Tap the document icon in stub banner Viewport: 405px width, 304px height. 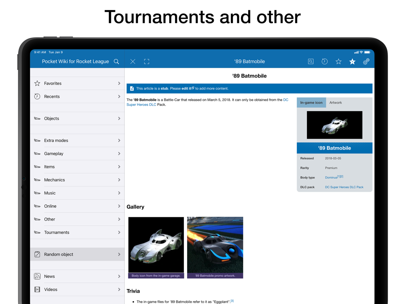pyautogui.click(x=132, y=88)
